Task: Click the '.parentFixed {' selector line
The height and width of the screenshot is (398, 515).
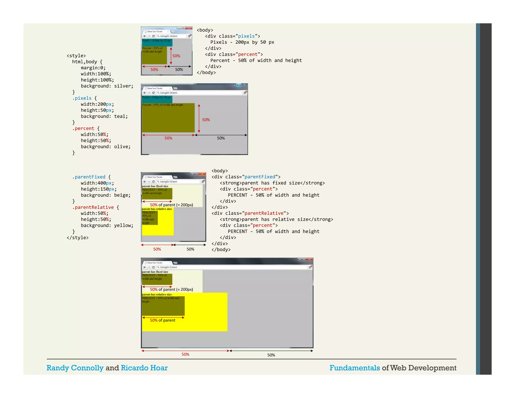Action: point(92,177)
